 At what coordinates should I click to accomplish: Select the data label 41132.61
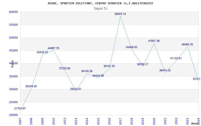tap(176, 58)
